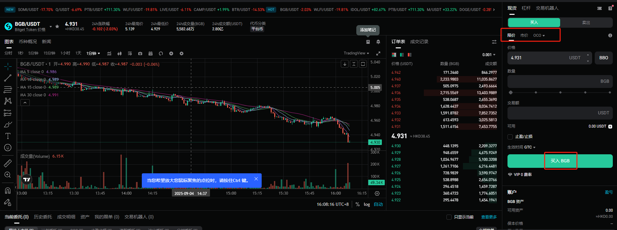Click the quantity percentage slider handle
617x230 pixels.
[511, 92]
